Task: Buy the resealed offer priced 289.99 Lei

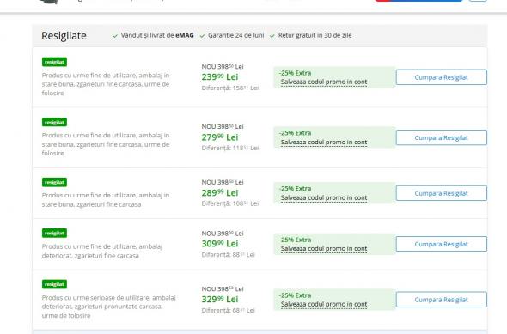Action: (442, 193)
